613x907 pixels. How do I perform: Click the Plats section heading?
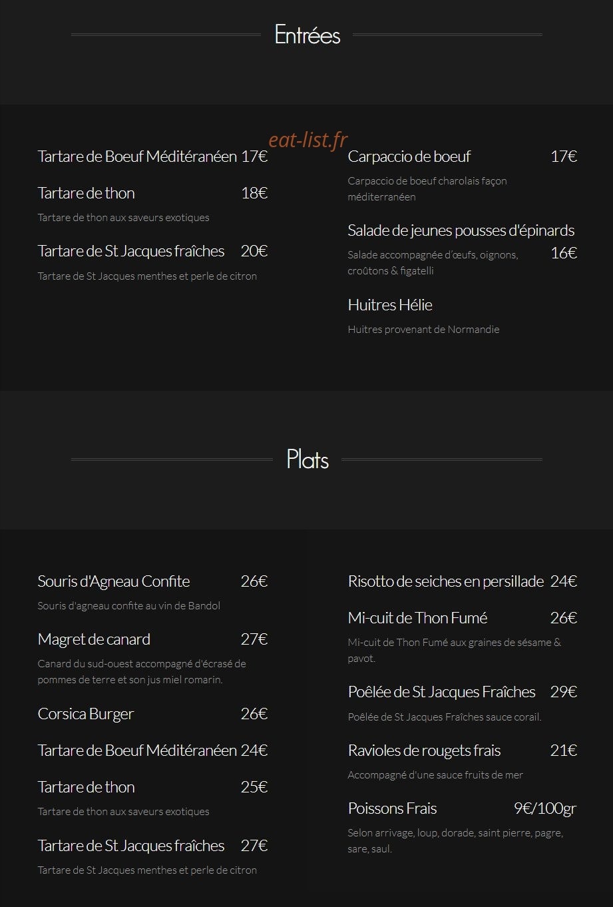(x=307, y=459)
